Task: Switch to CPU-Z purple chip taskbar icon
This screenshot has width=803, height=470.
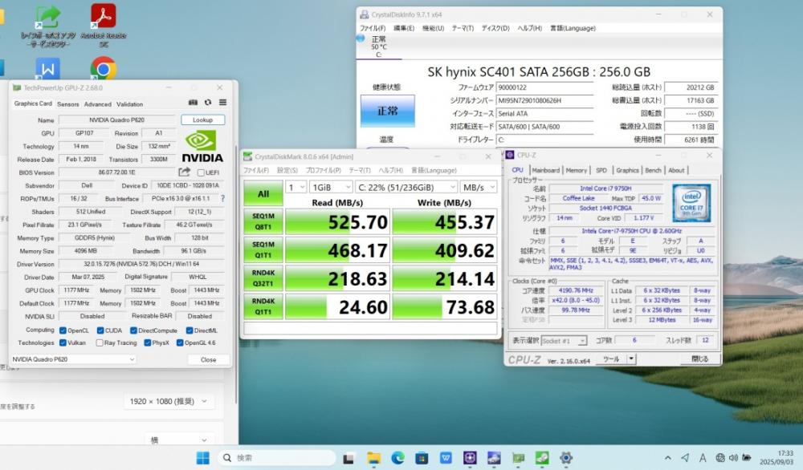Action: tap(470, 458)
